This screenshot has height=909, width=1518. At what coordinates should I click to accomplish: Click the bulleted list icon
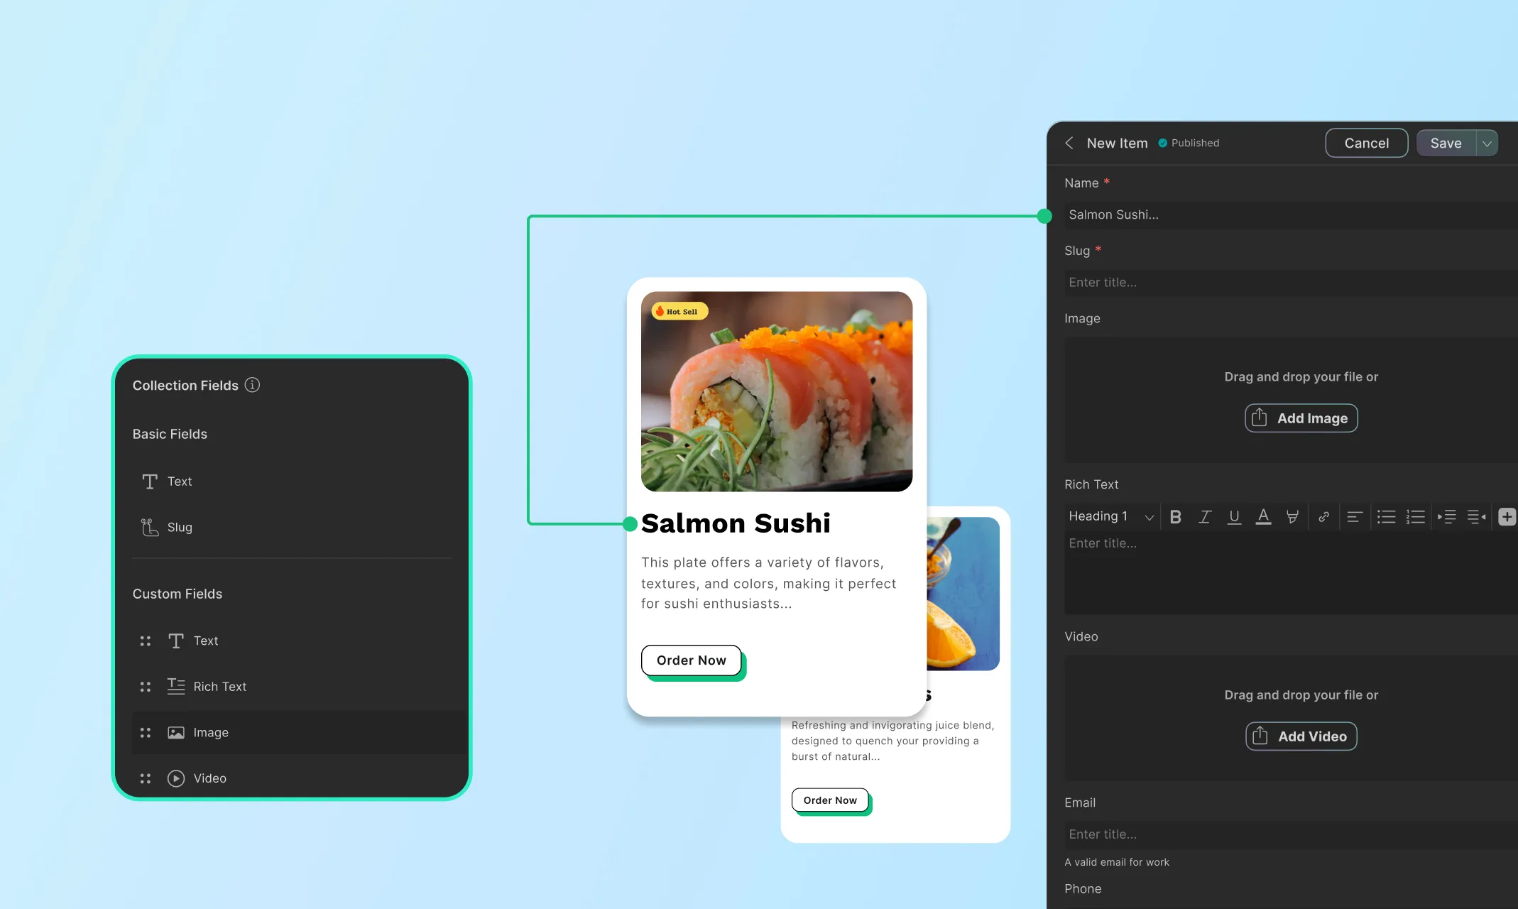coord(1386,517)
